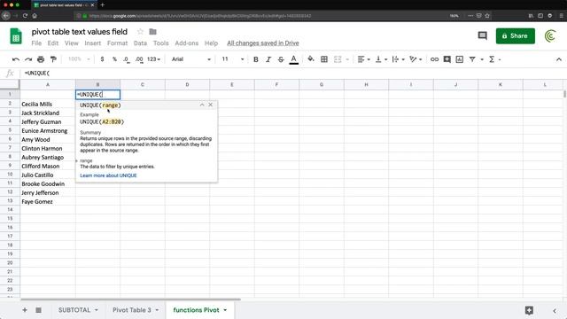The image size is (567, 319).
Task: Open the Help menu
Action: point(211,43)
